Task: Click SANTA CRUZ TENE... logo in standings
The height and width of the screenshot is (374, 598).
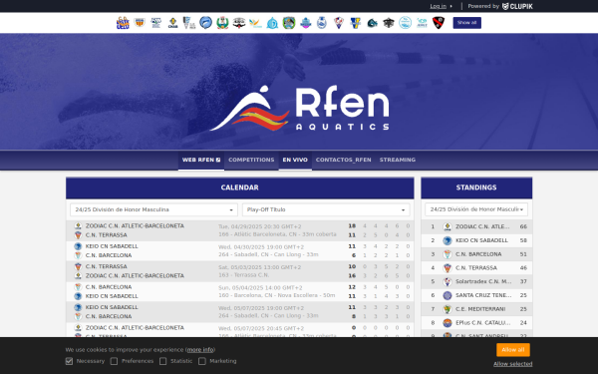Action: point(448,296)
